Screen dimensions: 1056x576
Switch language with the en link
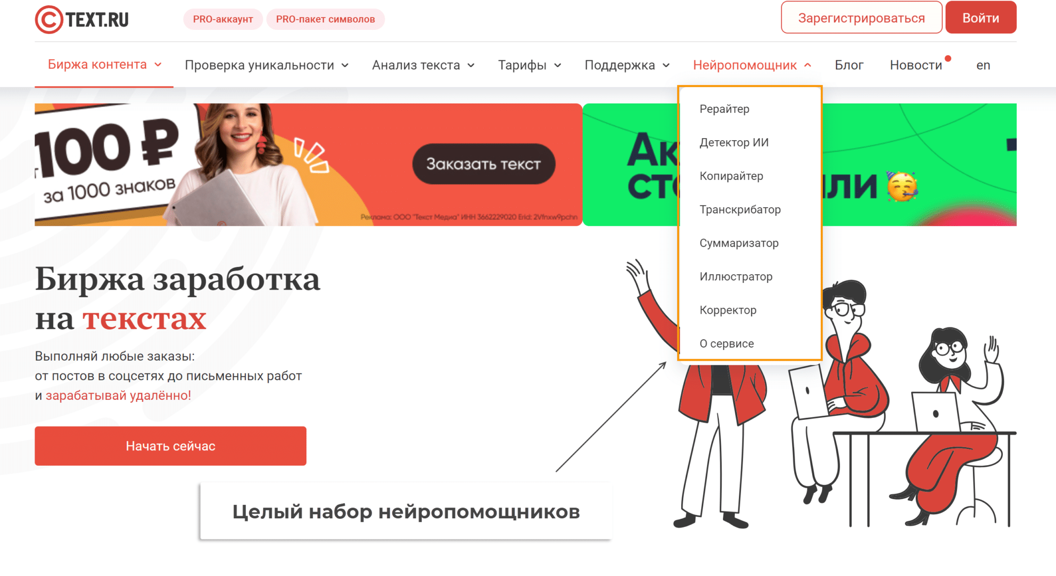(983, 65)
